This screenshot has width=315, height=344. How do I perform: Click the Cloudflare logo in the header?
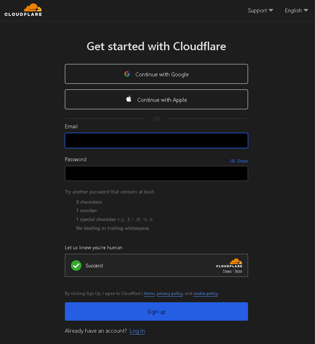point(23,10)
